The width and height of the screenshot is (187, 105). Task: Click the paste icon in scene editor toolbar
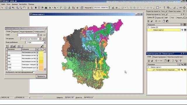click(x=169, y=61)
